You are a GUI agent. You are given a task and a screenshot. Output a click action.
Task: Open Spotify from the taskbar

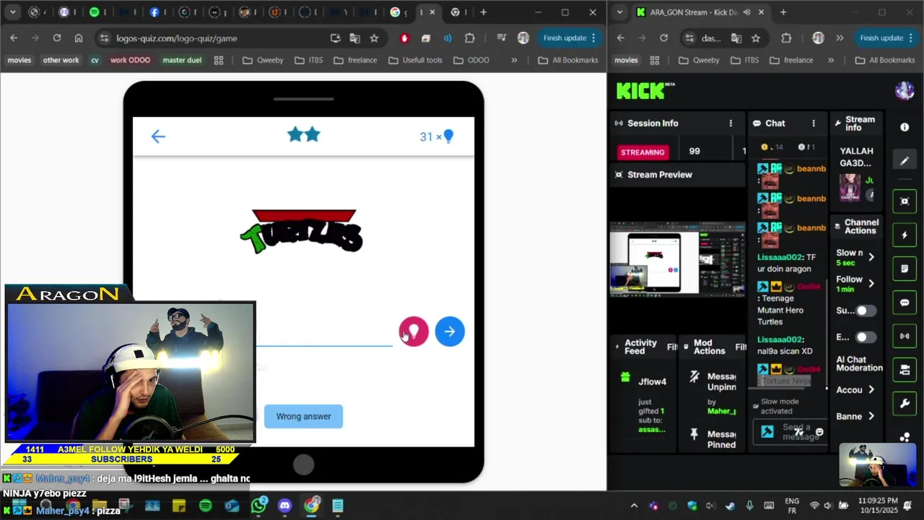[x=206, y=506]
